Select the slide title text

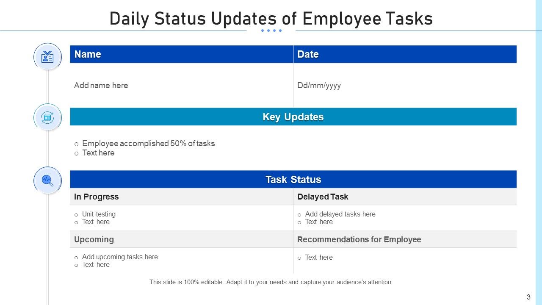(271, 19)
